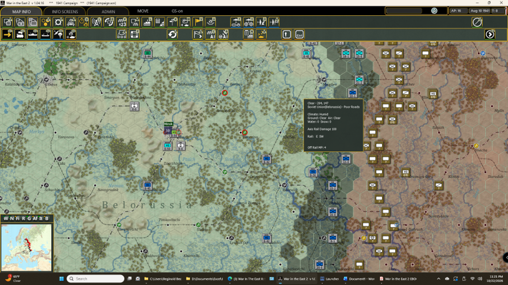Expand the system tray hidden icons chevron

pos(439,279)
